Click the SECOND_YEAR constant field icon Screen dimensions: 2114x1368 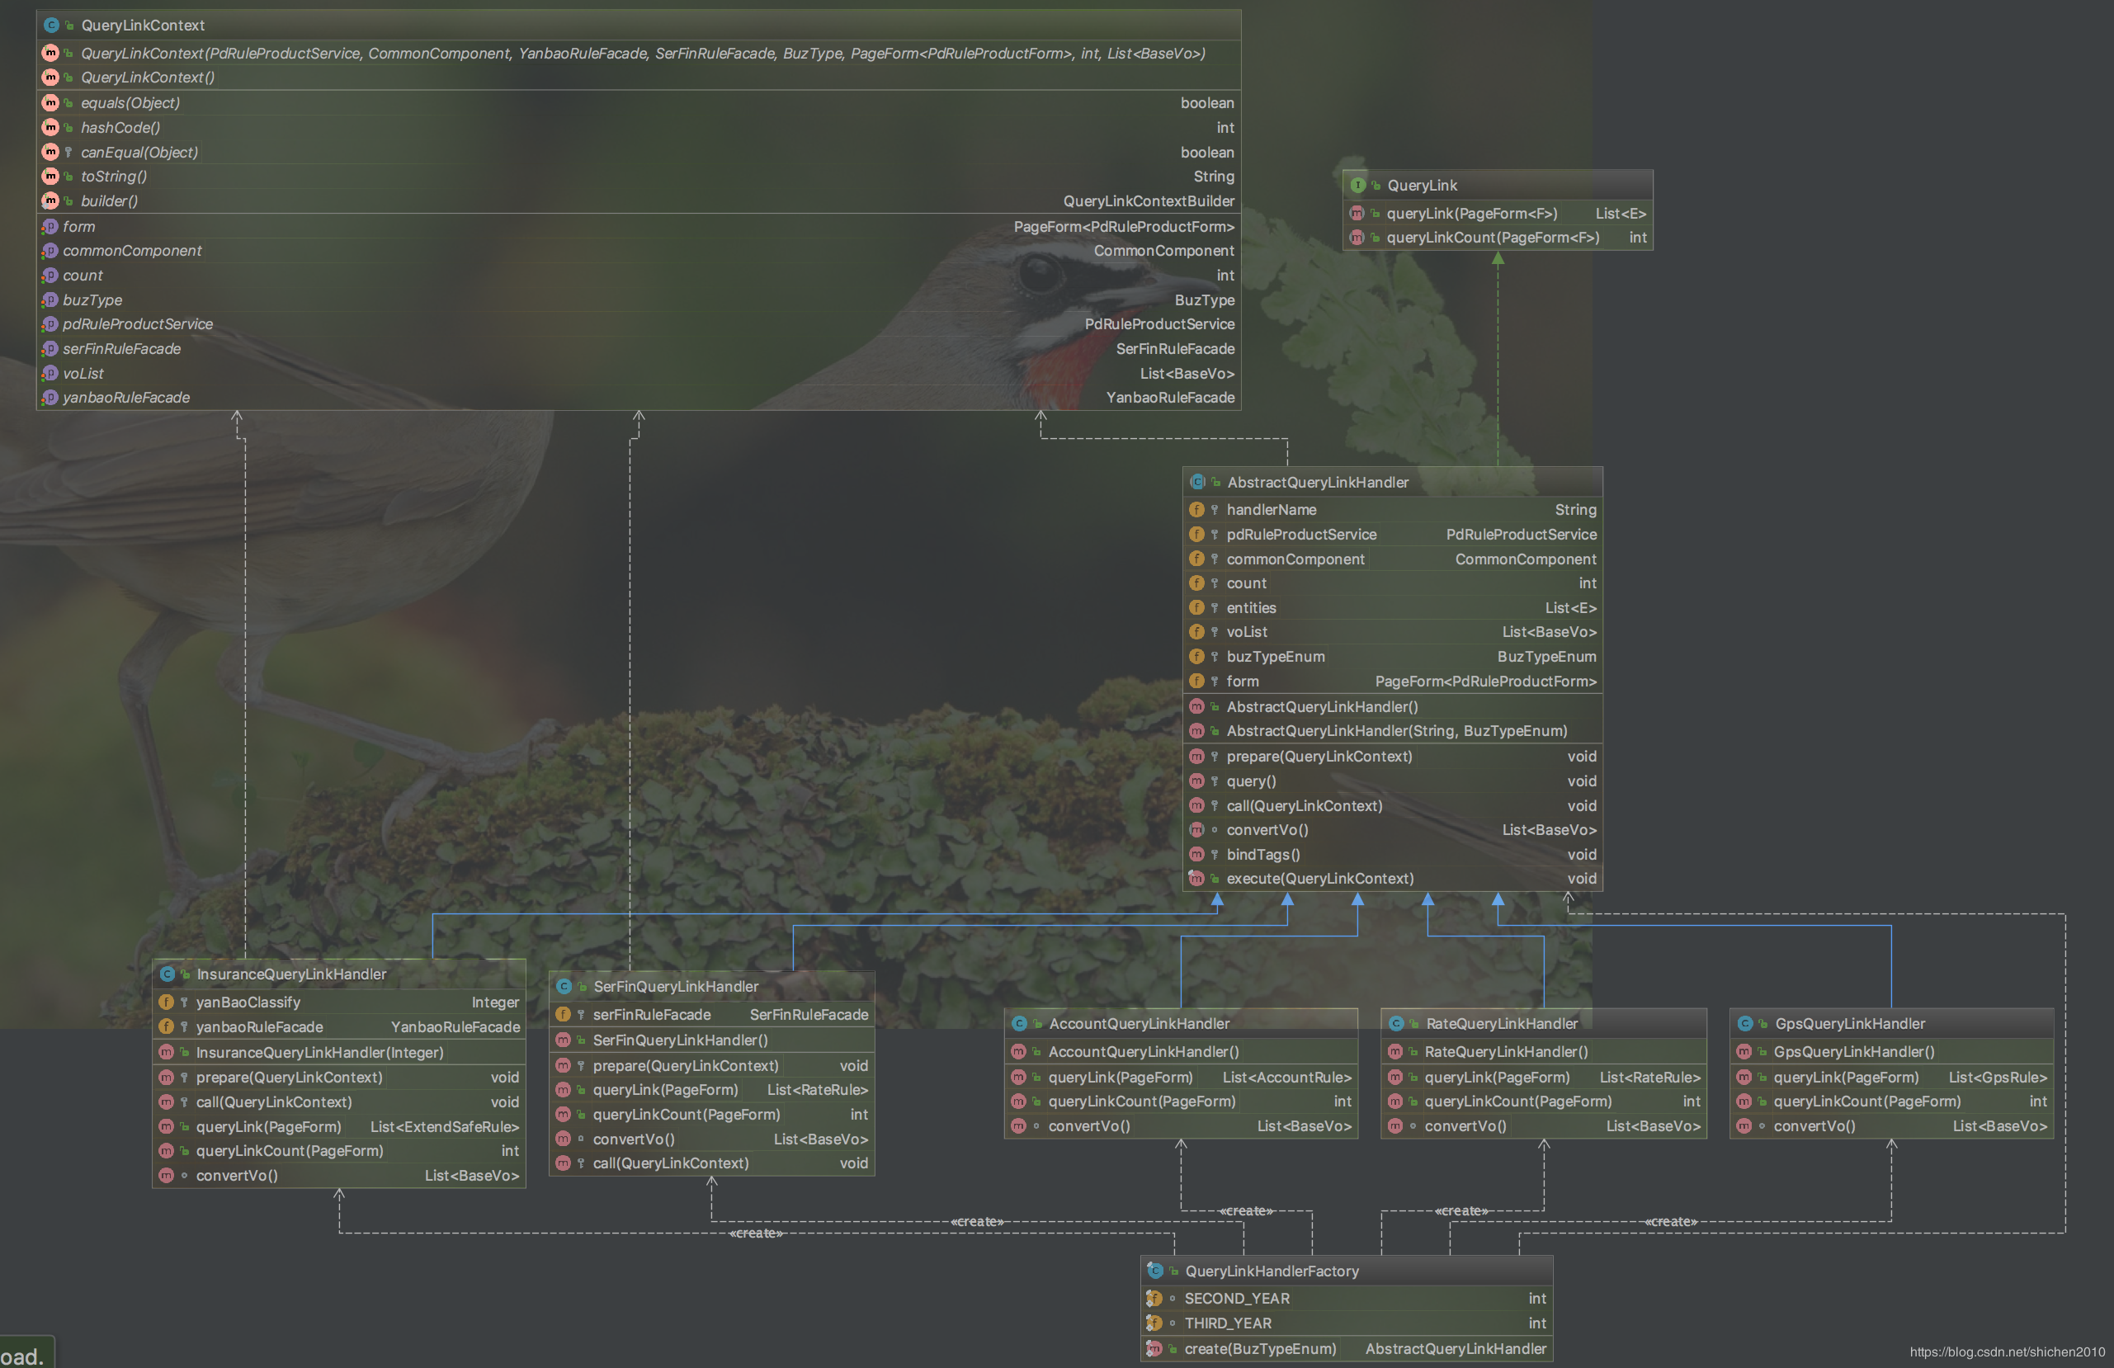click(x=1154, y=1298)
